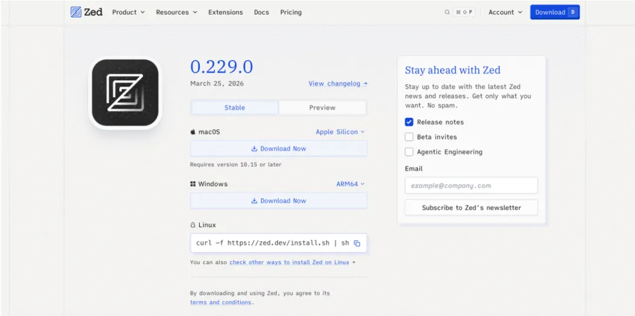The image size is (635, 316).
Task: Focus the Email input field
Action: [x=472, y=186]
